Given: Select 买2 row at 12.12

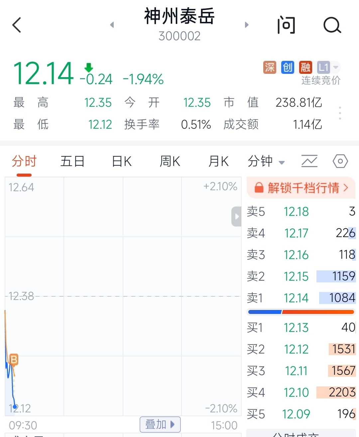Looking at the screenshot, I should [x=301, y=349].
